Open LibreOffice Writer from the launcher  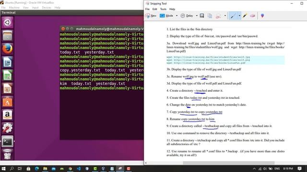pos(8,62)
